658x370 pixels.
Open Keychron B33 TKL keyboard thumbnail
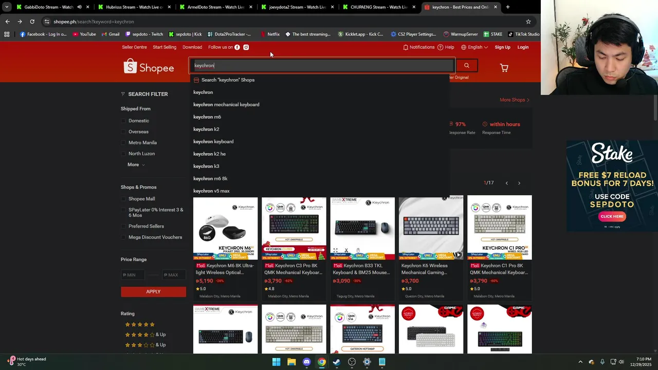click(362, 228)
